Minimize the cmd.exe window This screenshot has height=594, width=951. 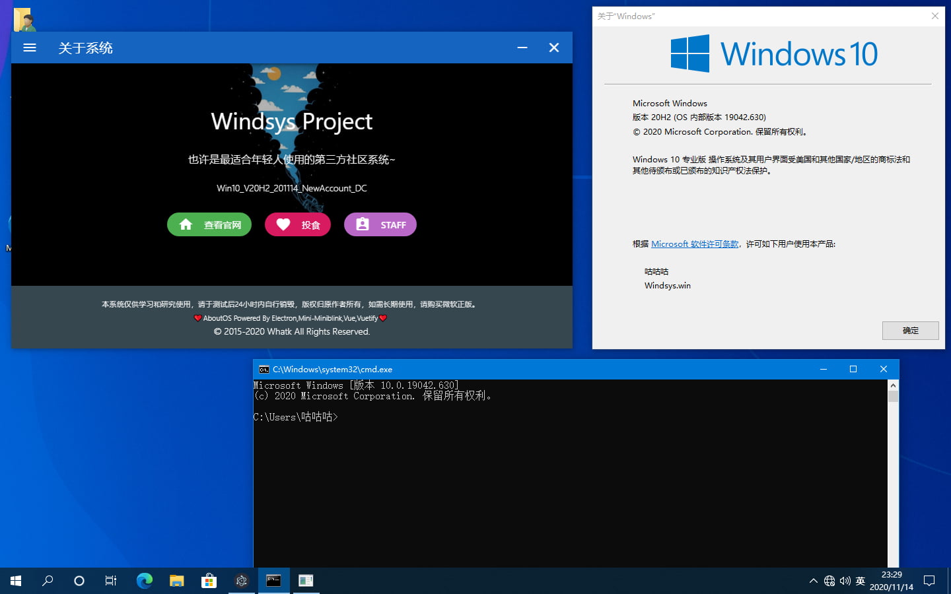(x=824, y=370)
